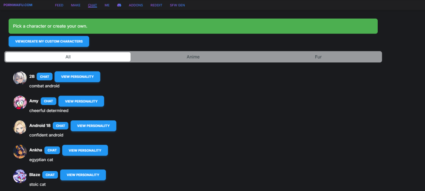Image resolution: width=425 pixels, height=191 pixels.
Task: Start chat with Ankha
Action: click(x=52, y=150)
